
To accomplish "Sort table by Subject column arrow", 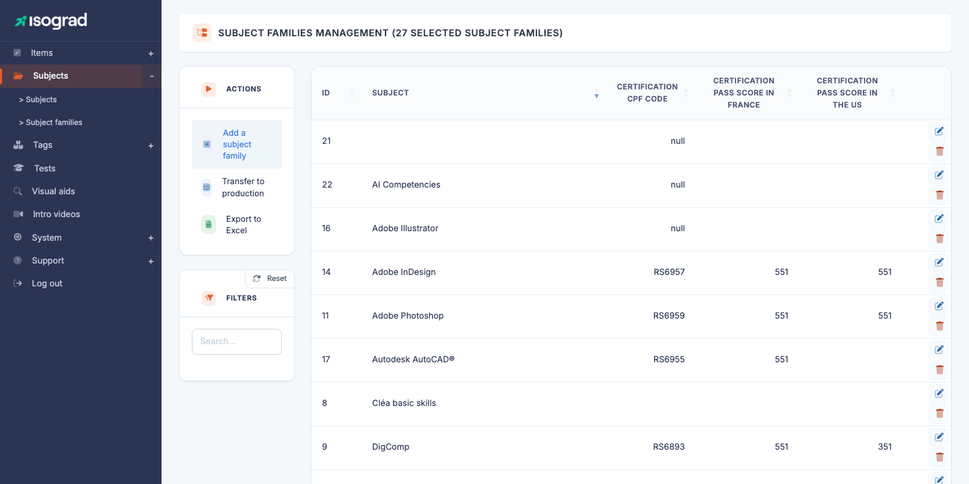I will coord(596,93).
